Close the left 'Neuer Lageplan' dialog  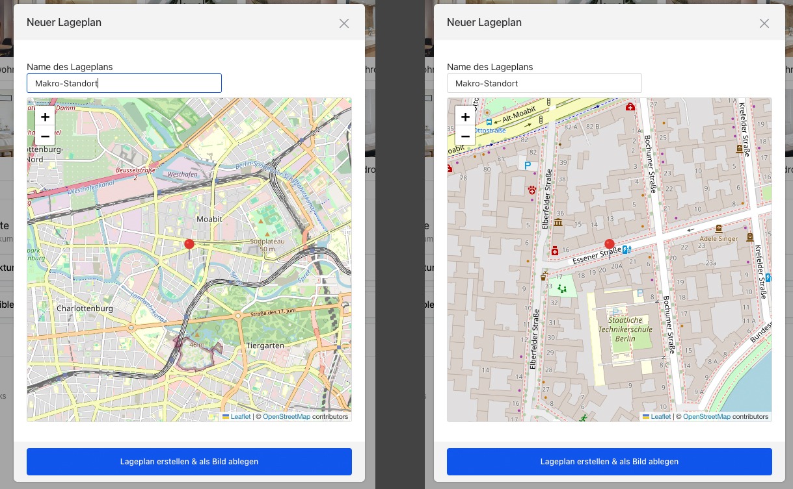coord(344,23)
